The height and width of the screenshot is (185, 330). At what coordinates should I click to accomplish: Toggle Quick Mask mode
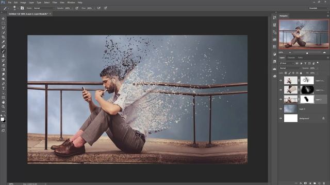click(x=3, y=126)
